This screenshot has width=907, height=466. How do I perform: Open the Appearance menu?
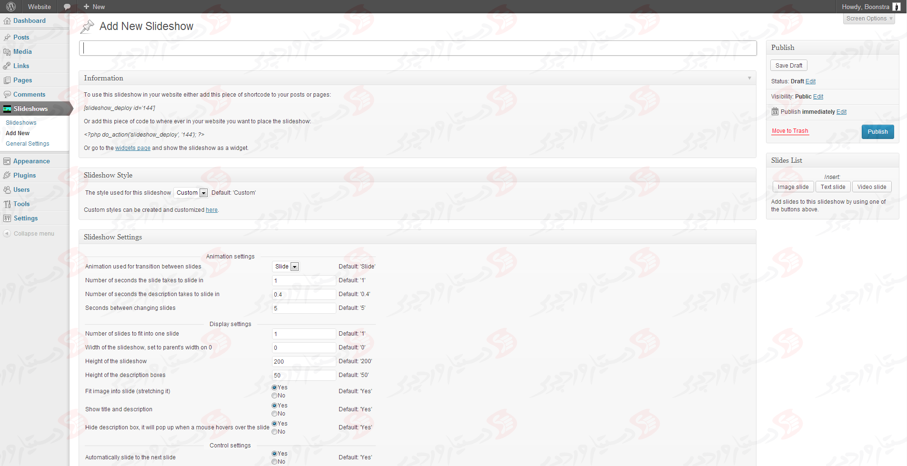pos(31,161)
